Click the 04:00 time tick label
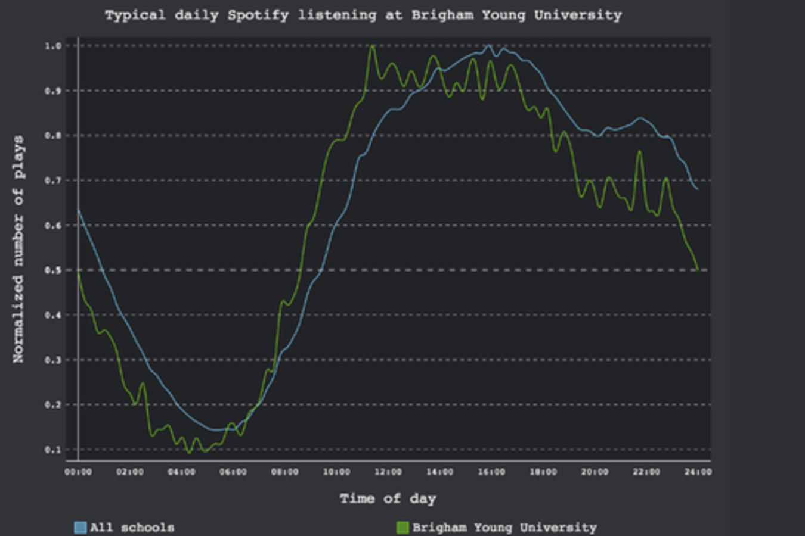The image size is (805, 536). tap(181, 472)
